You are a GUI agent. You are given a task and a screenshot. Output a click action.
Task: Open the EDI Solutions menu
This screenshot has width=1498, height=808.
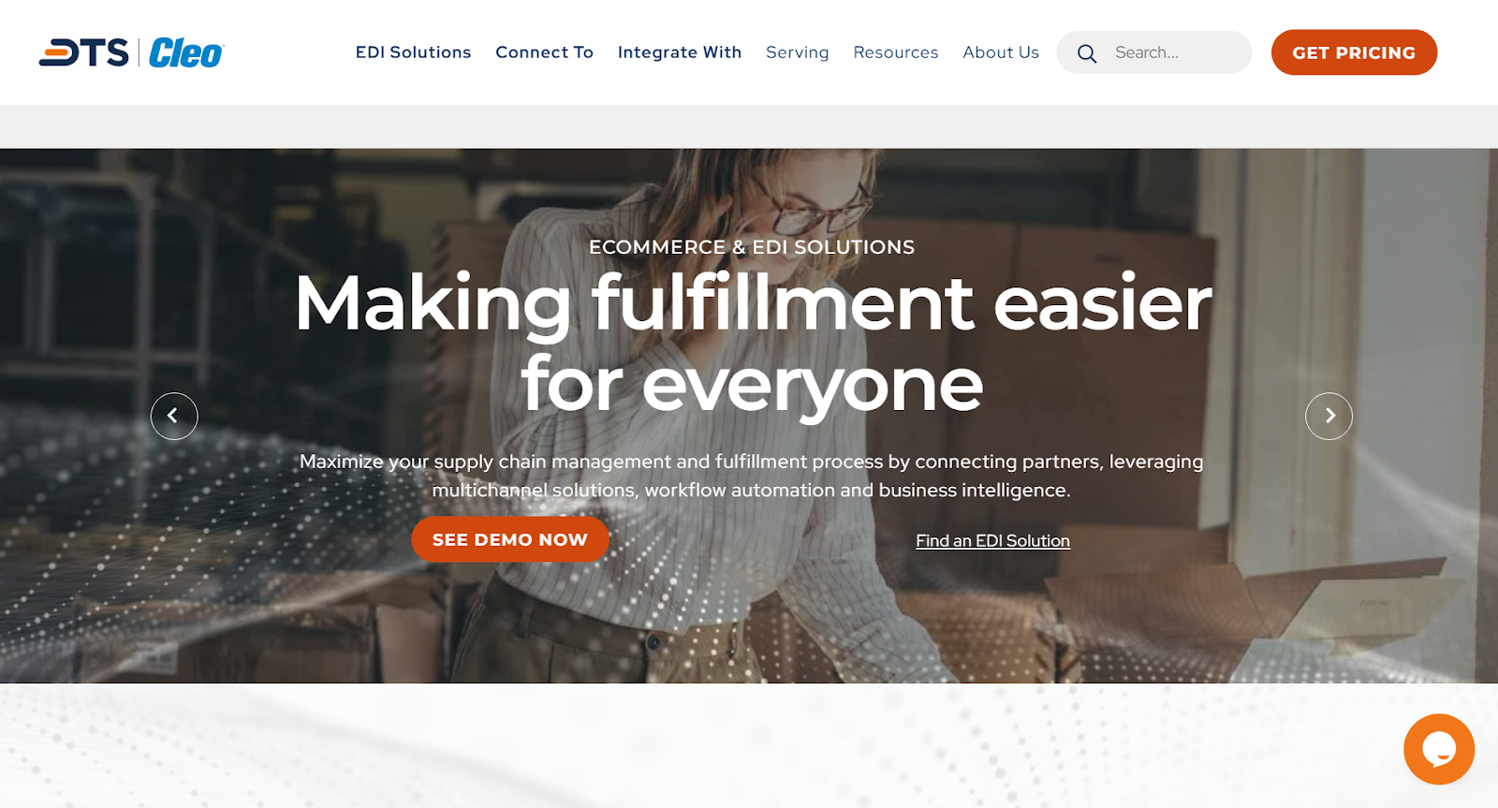pos(413,52)
